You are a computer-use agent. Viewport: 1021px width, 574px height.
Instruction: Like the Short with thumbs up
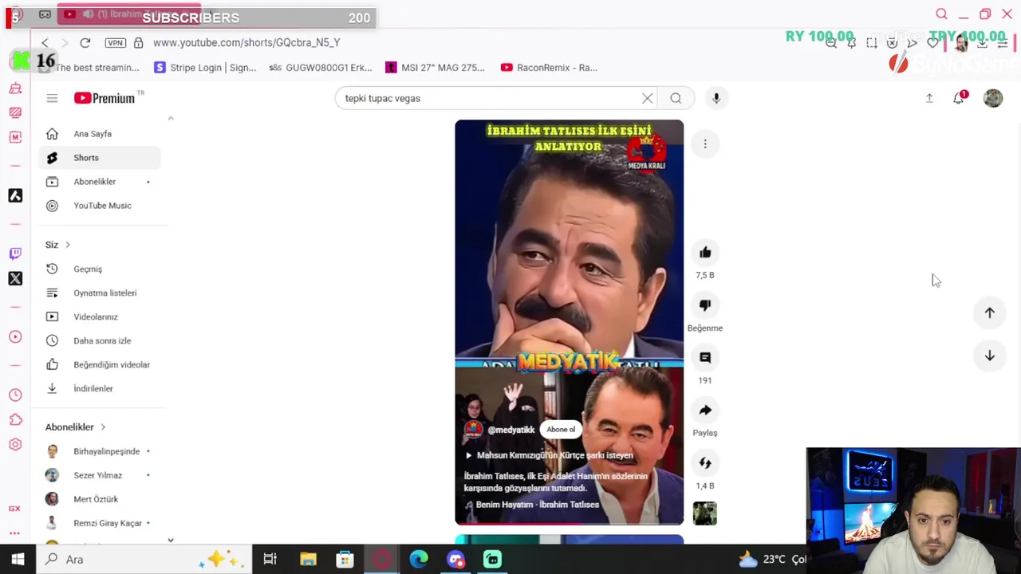(x=705, y=253)
